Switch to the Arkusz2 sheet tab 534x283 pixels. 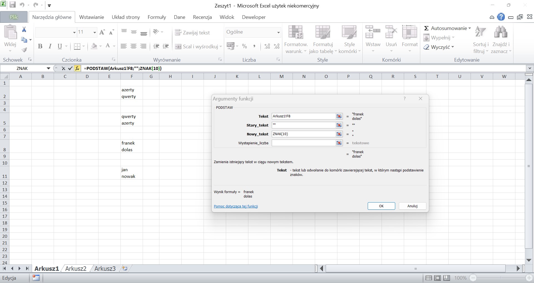pos(76,269)
